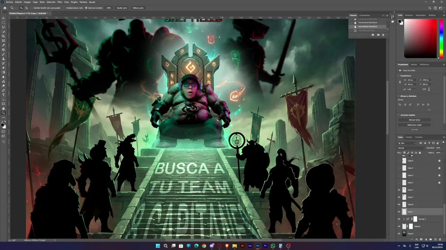Open the Tipo layer filter dropdown
Viewport: 446px width, 250px height.
407,143
